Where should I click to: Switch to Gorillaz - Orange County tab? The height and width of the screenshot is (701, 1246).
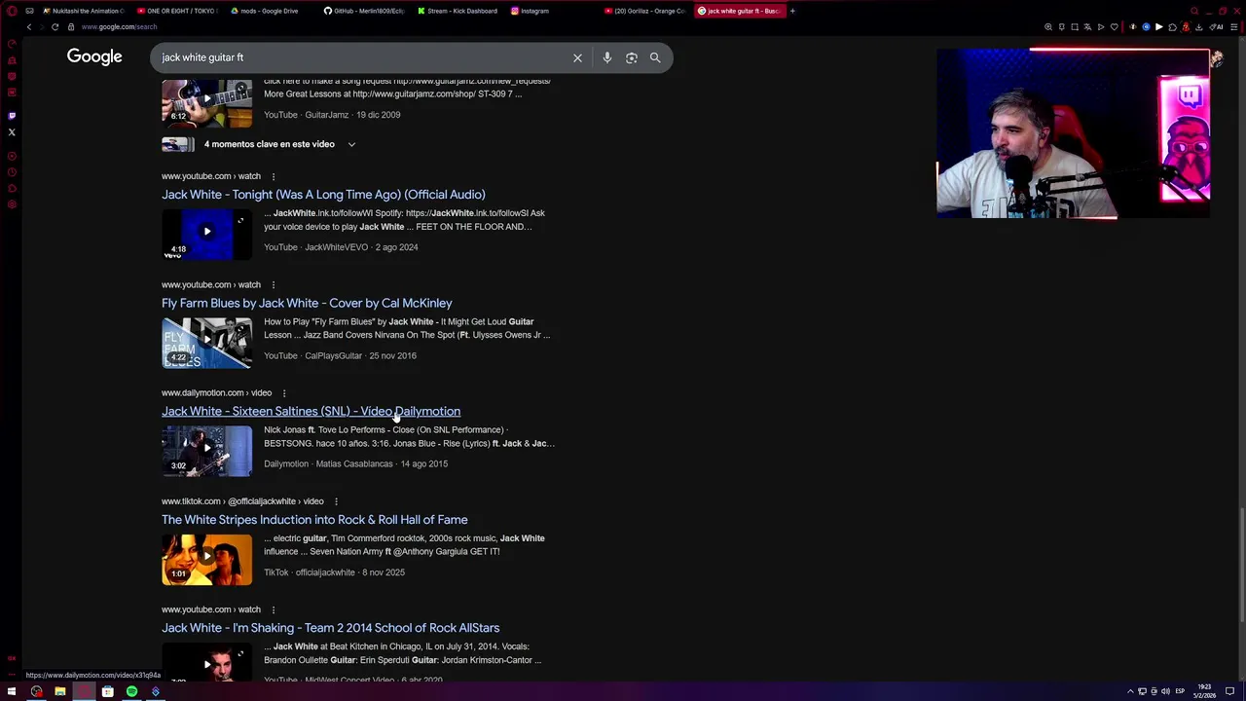pos(643,11)
